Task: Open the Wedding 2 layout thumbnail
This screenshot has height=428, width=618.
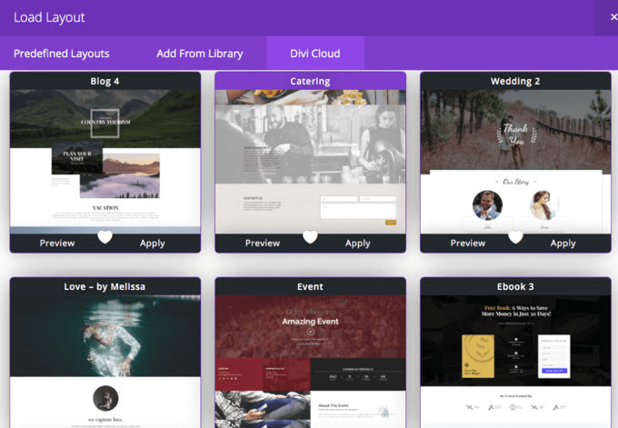Action: coord(515,162)
